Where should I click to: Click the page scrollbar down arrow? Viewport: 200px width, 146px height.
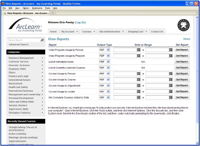click(x=197, y=143)
